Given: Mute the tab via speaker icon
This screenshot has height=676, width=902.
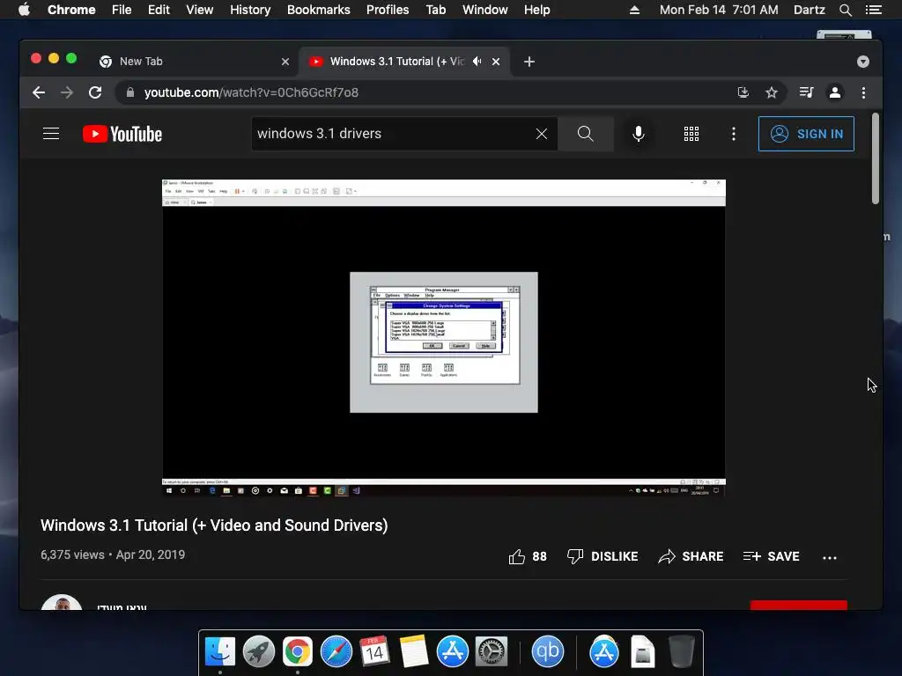Looking at the screenshot, I should (477, 61).
